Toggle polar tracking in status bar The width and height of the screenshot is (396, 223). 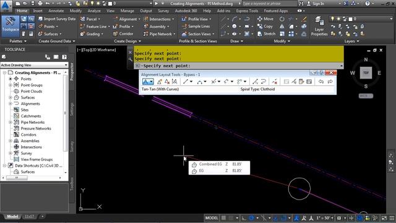point(252,218)
